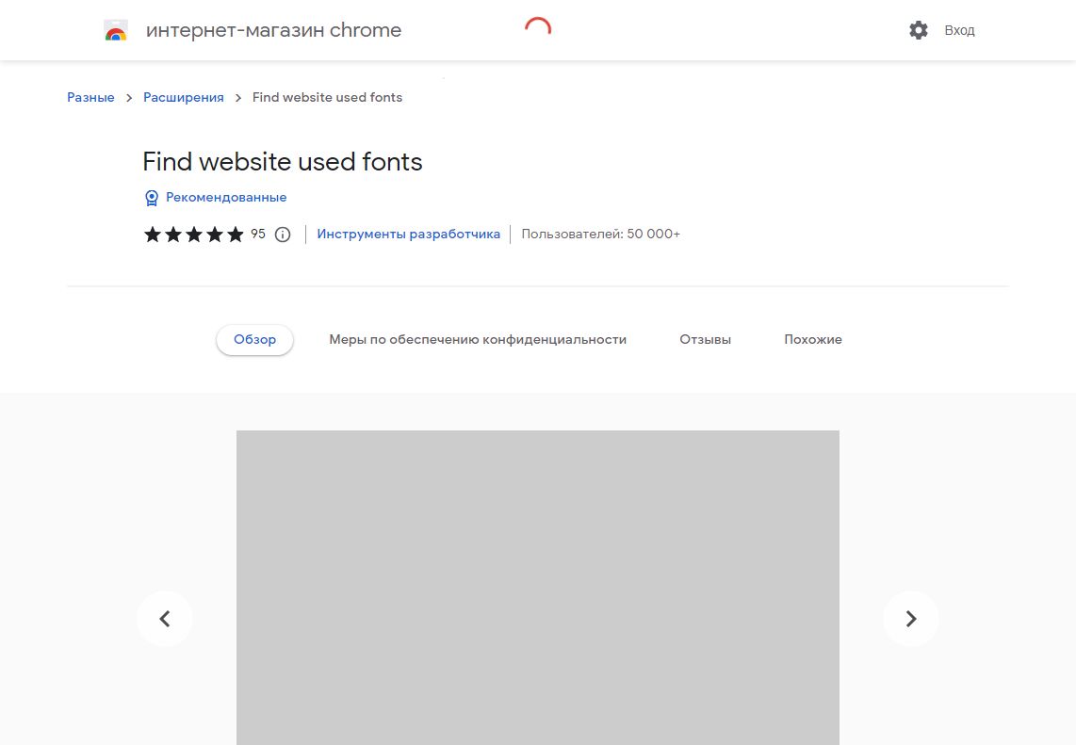Click the Рекомендованные badge icon
The width and height of the screenshot is (1076, 745).
point(152,198)
